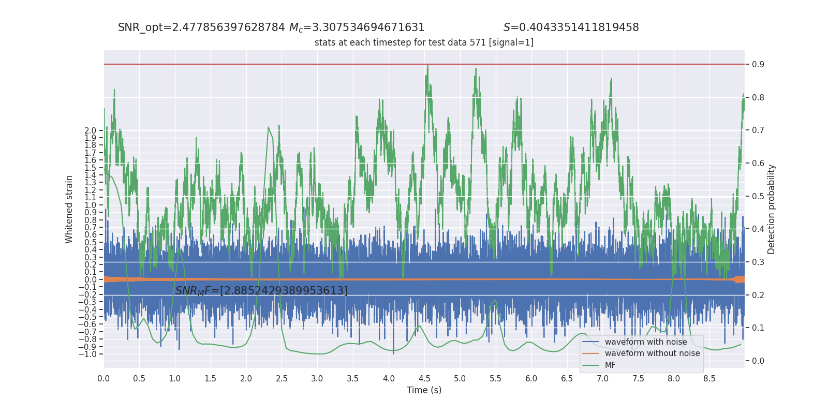828x414 pixels.
Task: Click the 2.0 tick on the left strain axis
Action: click(91, 131)
